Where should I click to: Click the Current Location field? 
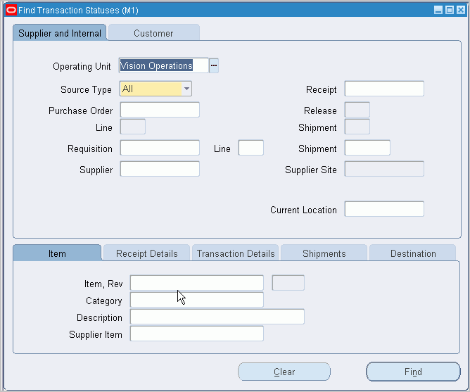tap(384, 209)
